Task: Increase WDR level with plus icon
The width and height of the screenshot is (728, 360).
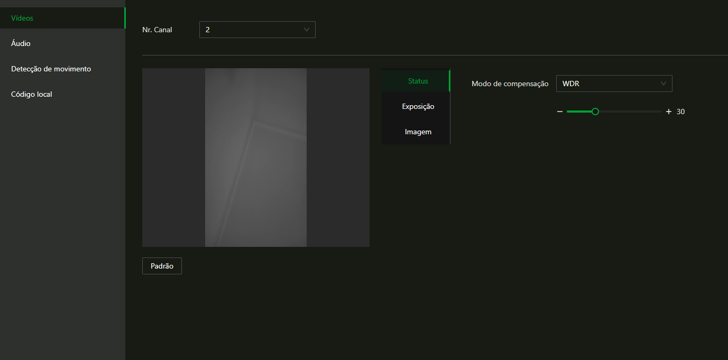Action: 669,112
